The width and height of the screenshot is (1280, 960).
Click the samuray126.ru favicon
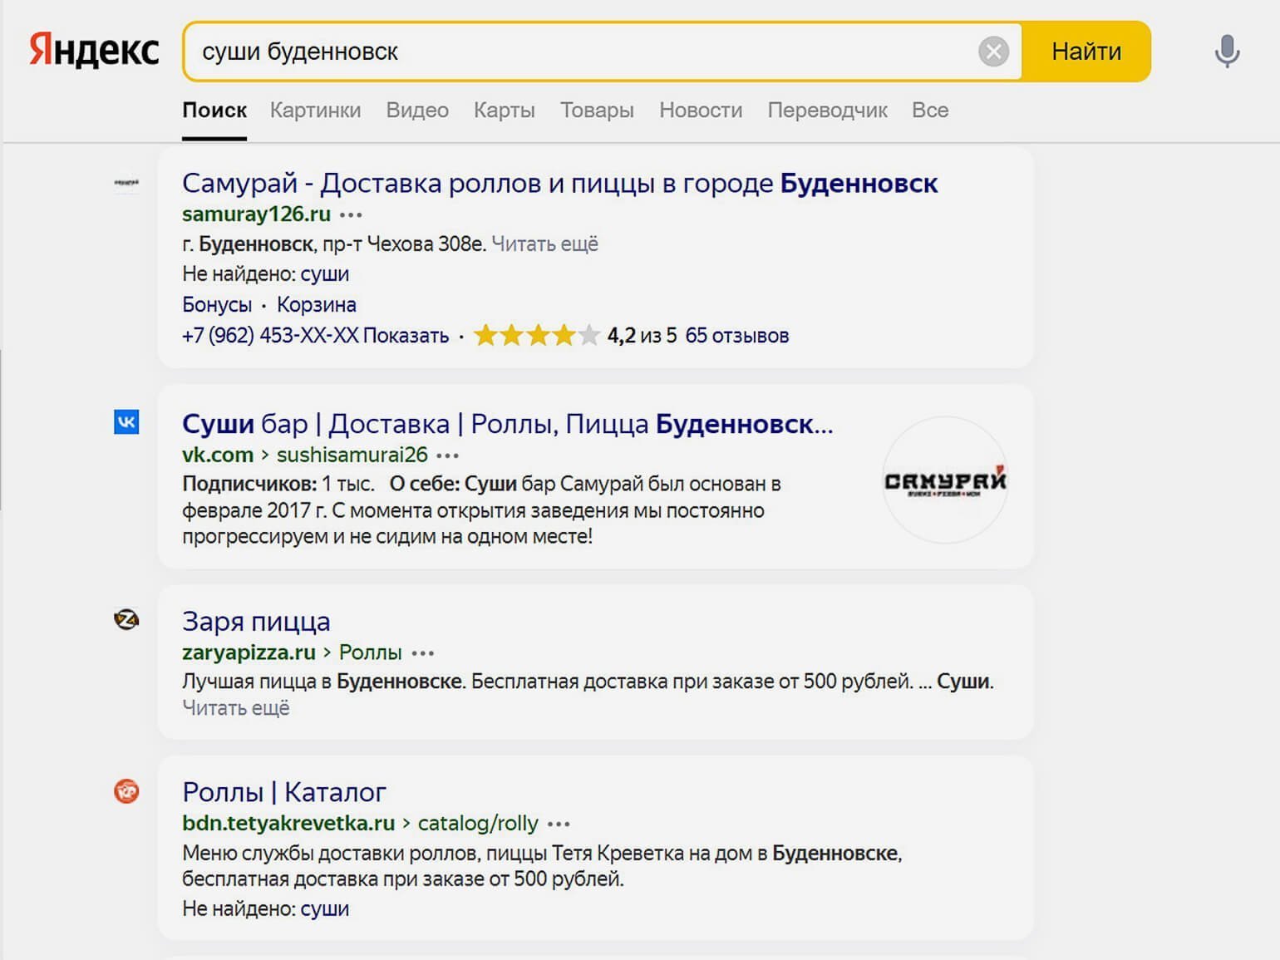tap(126, 182)
